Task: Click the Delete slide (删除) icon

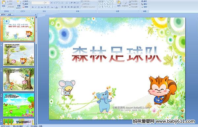Action: point(25,7)
